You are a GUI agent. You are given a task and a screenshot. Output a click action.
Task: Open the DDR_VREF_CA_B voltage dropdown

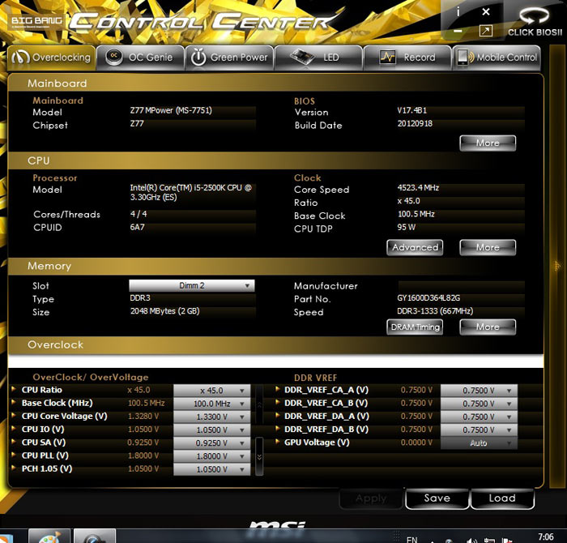tap(479, 404)
